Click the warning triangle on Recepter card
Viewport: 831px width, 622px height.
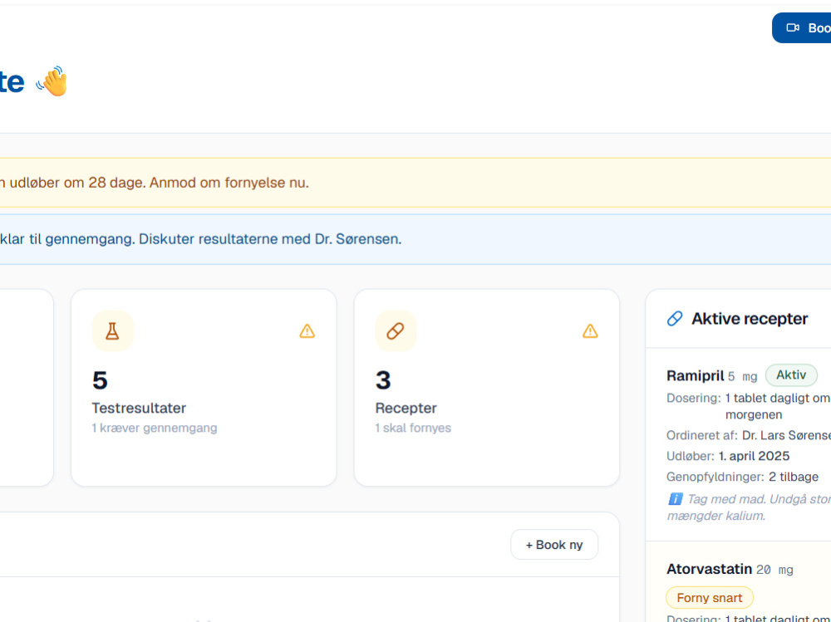[590, 331]
